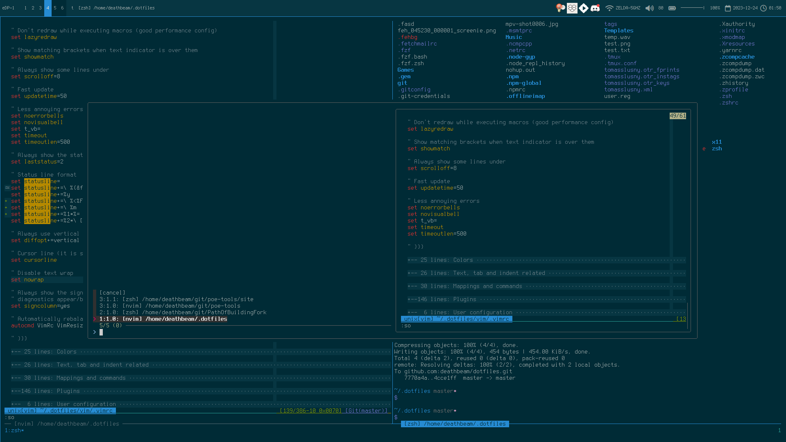The image size is (786, 442).
Task: Click the window title '[zsh] /home/deathbeam/.dotfiles' in top bar
Action: (x=116, y=8)
